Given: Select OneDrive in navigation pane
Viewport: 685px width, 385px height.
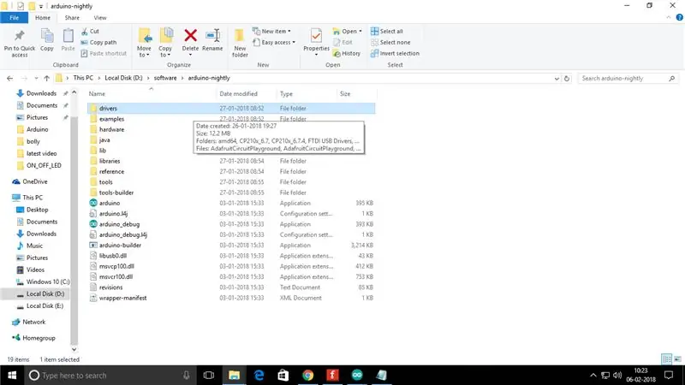Looking at the screenshot, I should 35,181.
